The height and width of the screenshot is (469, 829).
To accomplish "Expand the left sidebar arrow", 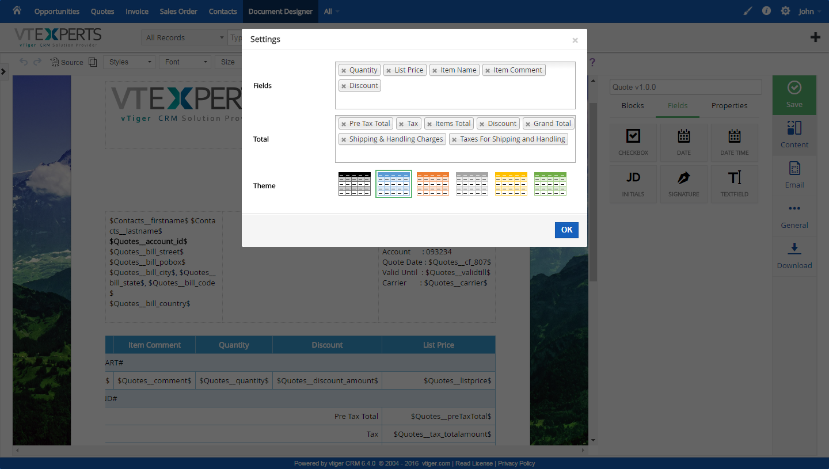I will point(3,71).
